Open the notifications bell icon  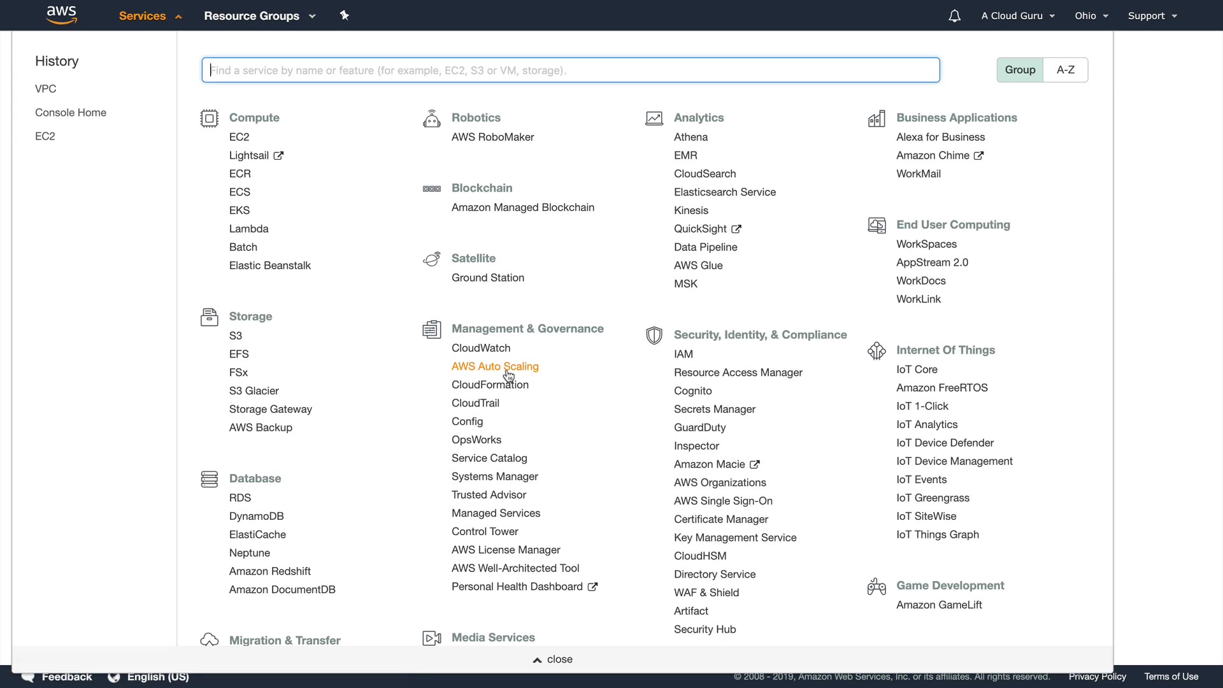954,16
